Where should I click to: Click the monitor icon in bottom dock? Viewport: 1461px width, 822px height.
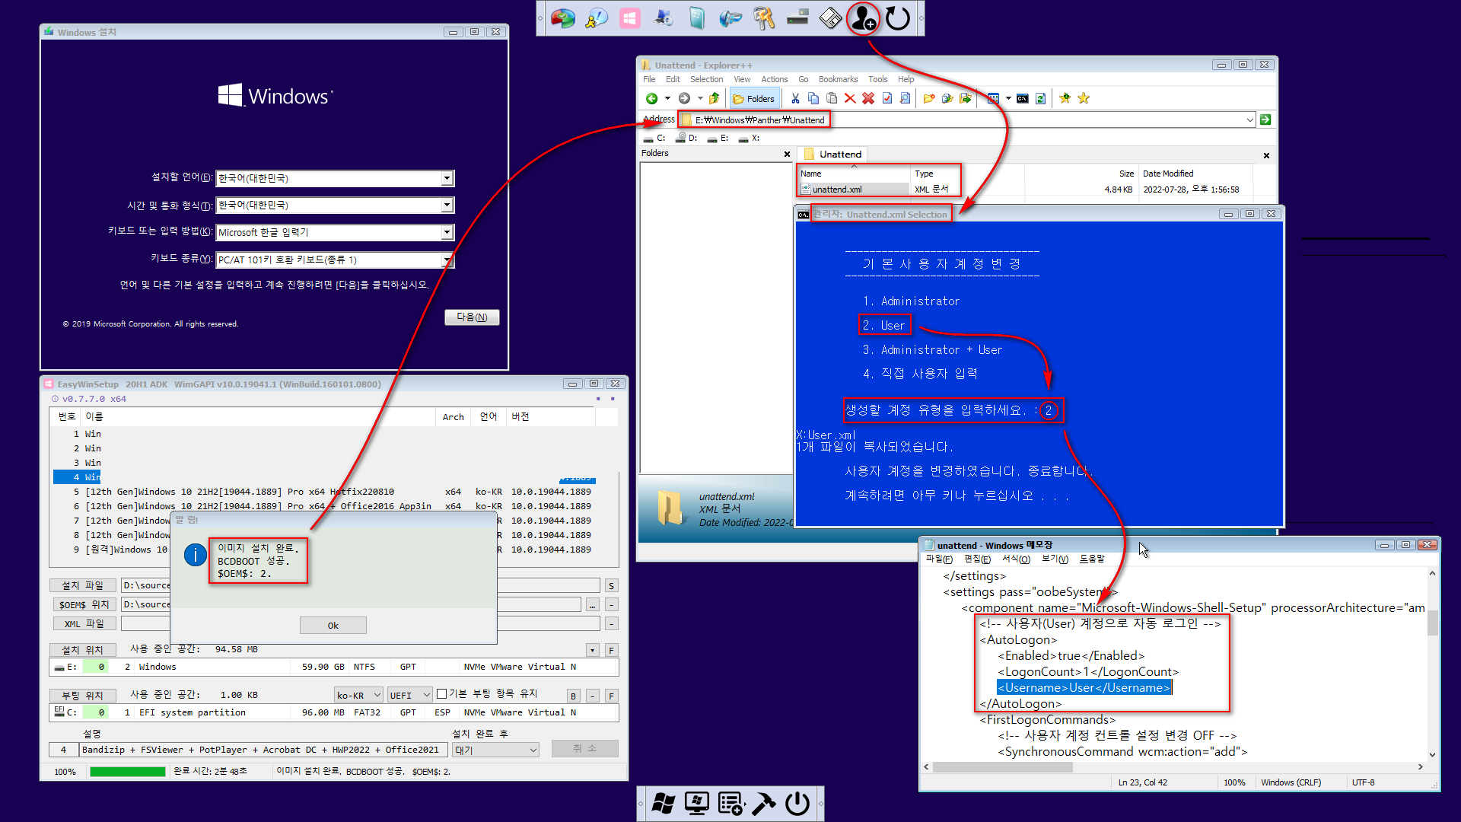click(697, 803)
